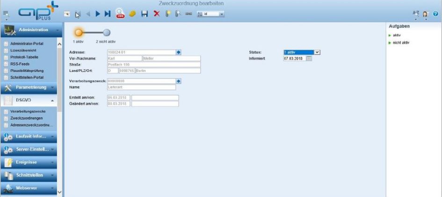Viewport: 442px width, 197px height.
Task: Click 'nicht aktiv' task in Aufgaben panel
Action: (401, 43)
